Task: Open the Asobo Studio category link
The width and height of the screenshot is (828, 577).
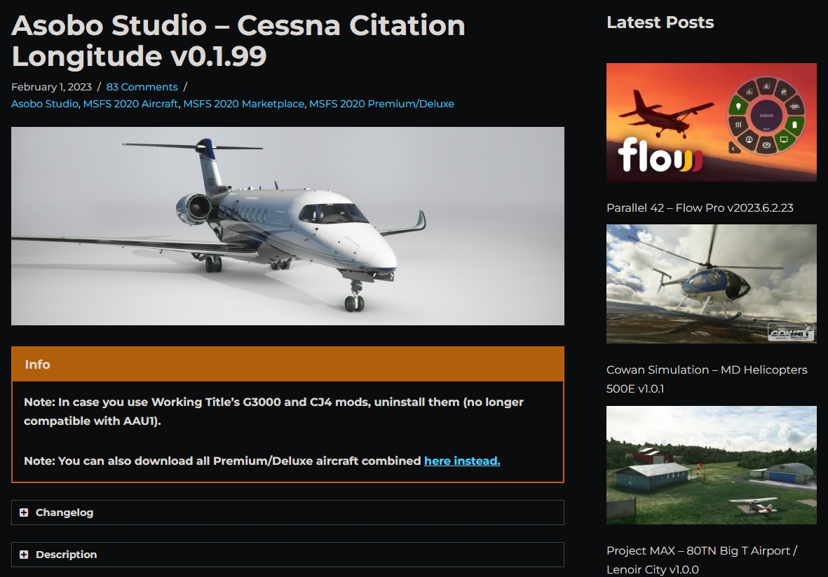Action: pos(45,104)
